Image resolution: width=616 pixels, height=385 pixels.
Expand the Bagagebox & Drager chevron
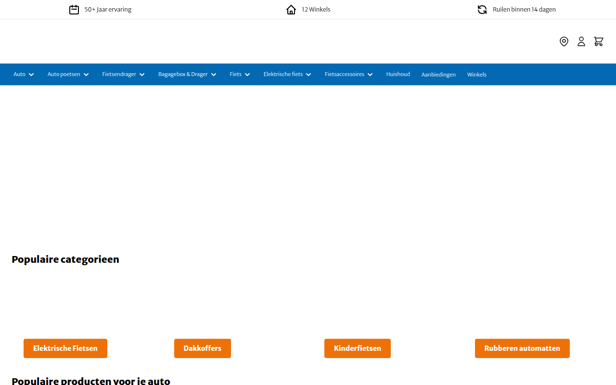tap(214, 75)
